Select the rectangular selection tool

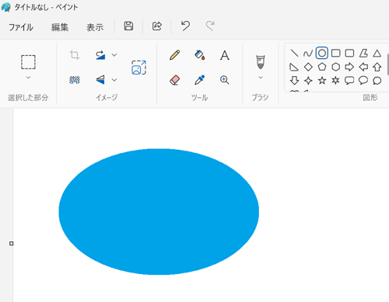coord(28,62)
